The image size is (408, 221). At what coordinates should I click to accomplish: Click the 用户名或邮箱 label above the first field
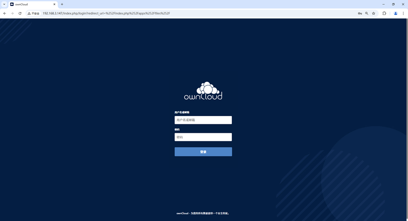(182, 113)
